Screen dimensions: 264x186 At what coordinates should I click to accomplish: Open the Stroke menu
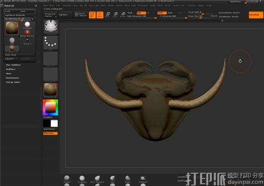point(168,6)
